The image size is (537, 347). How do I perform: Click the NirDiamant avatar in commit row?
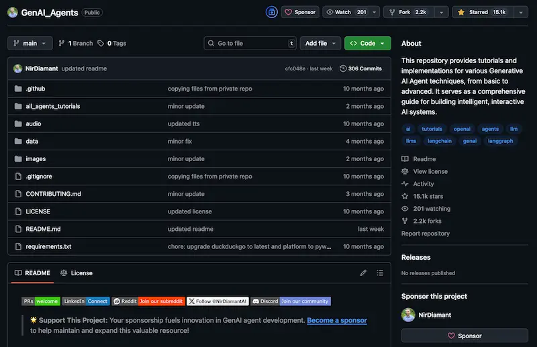[18, 68]
